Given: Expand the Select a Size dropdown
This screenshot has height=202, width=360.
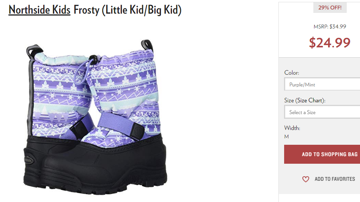Looking at the screenshot, I should (322, 112).
